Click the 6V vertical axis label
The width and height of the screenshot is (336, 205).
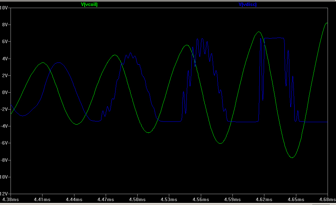tap(5, 41)
